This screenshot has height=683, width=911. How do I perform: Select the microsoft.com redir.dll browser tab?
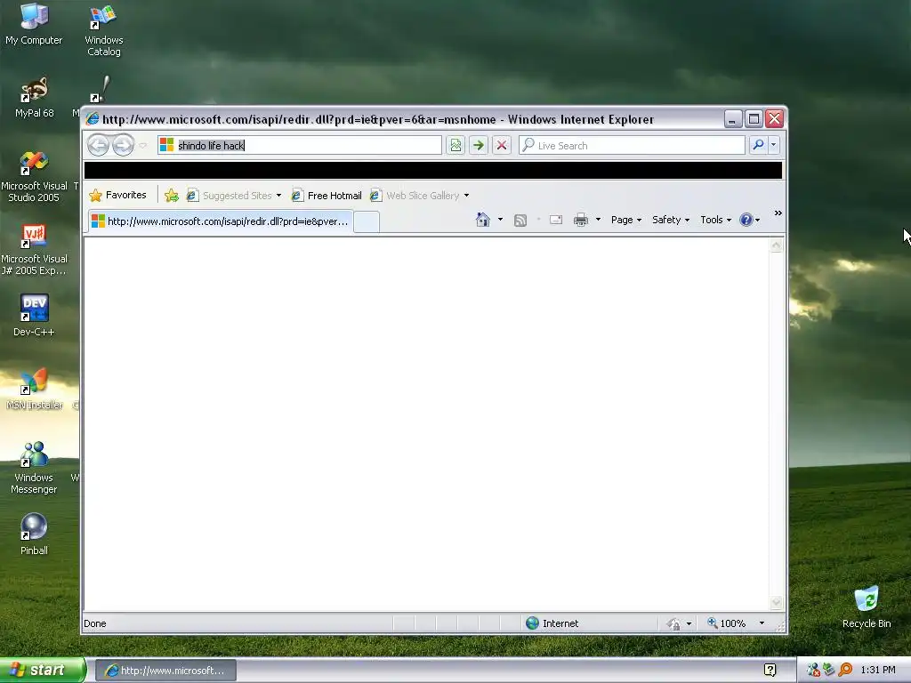pos(221,221)
